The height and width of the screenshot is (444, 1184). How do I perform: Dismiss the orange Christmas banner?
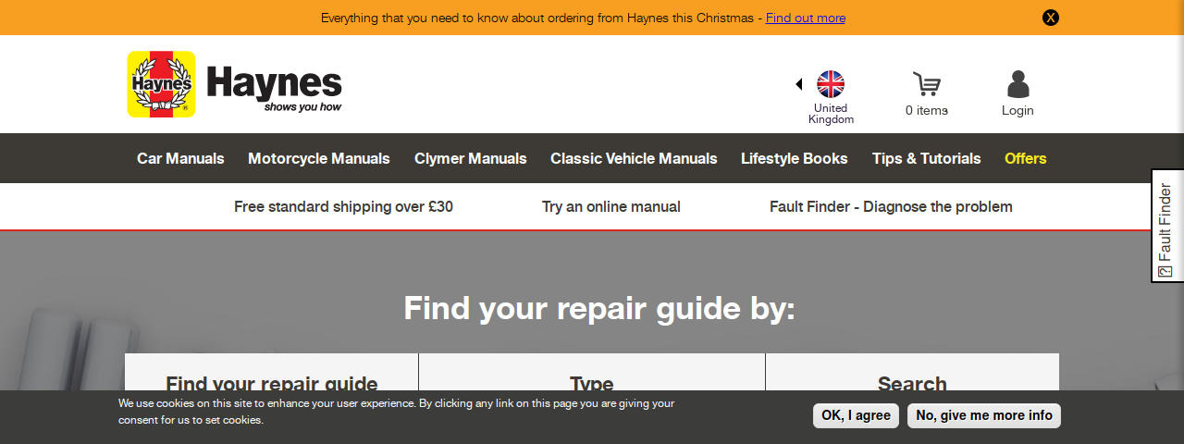pyautogui.click(x=1050, y=18)
